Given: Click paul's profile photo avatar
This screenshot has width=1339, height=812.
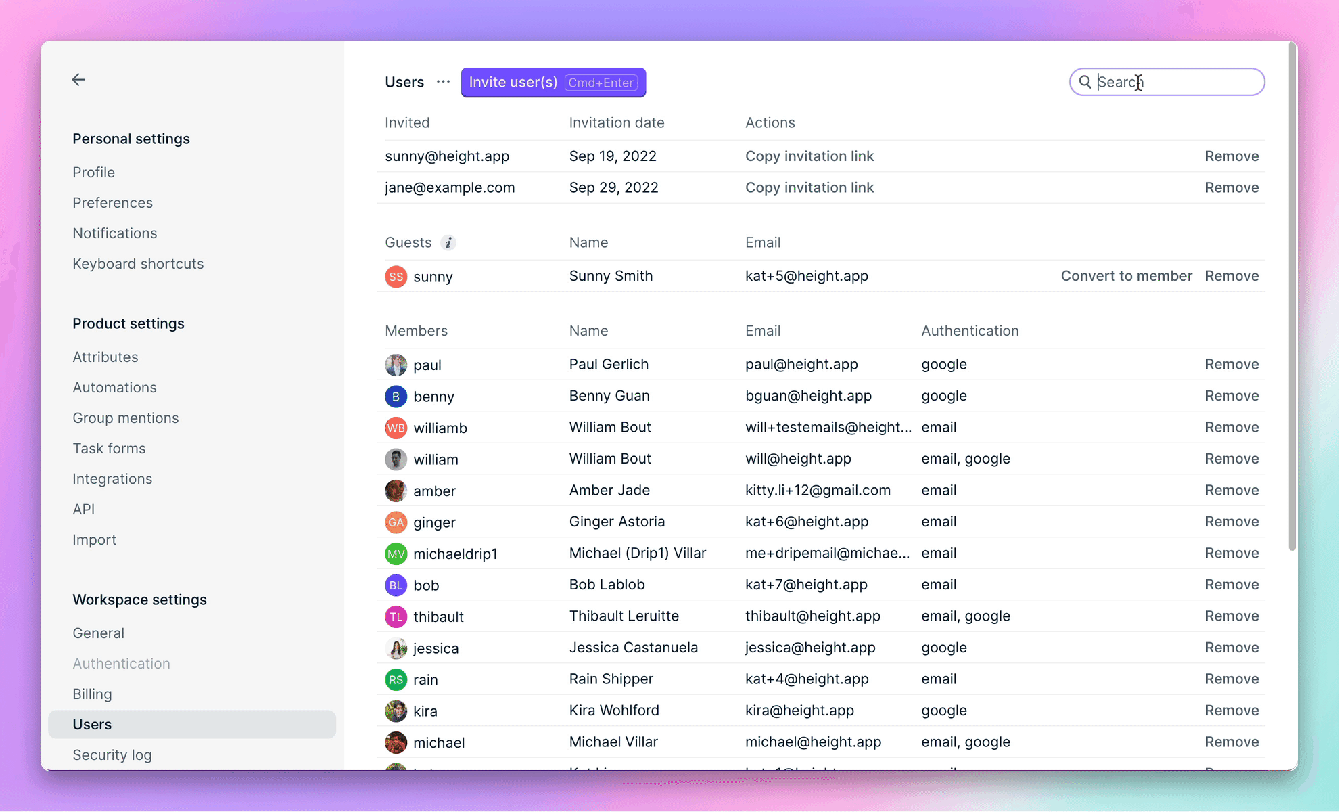Looking at the screenshot, I should (396, 365).
